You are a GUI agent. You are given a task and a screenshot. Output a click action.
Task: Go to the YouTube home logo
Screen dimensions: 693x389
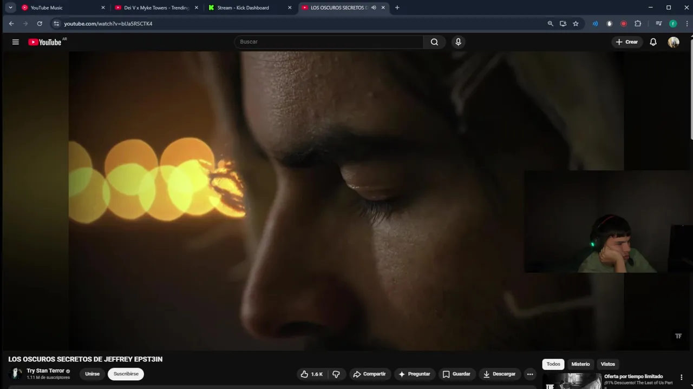45,42
